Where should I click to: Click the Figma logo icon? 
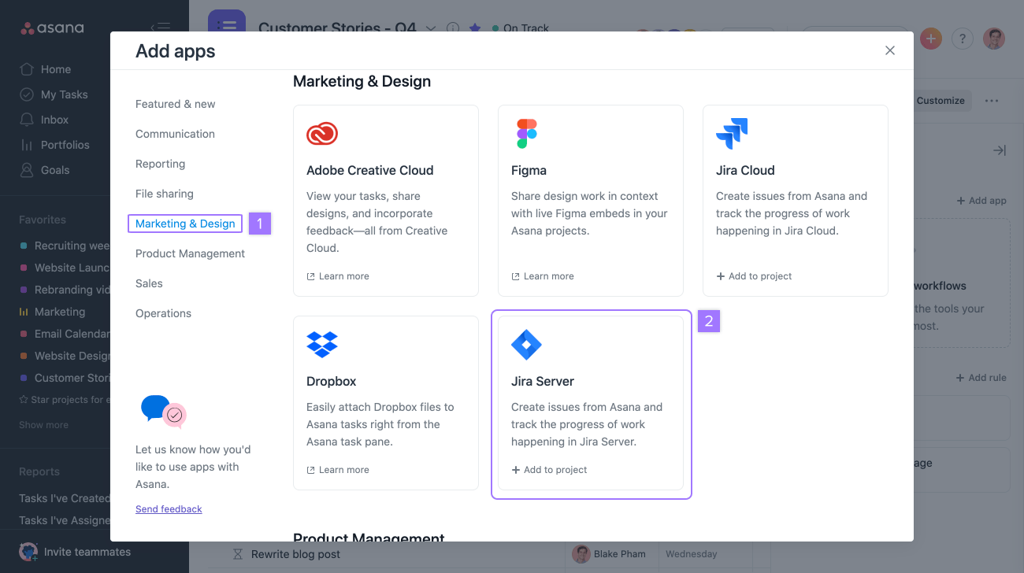527,134
